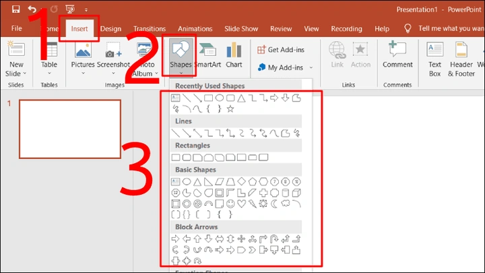Click Get Add-ins

point(281,49)
